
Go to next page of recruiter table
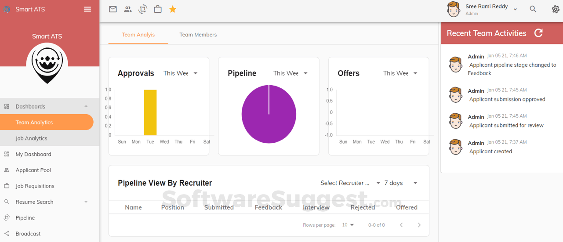pyautogui.click(x=419, y=225)
